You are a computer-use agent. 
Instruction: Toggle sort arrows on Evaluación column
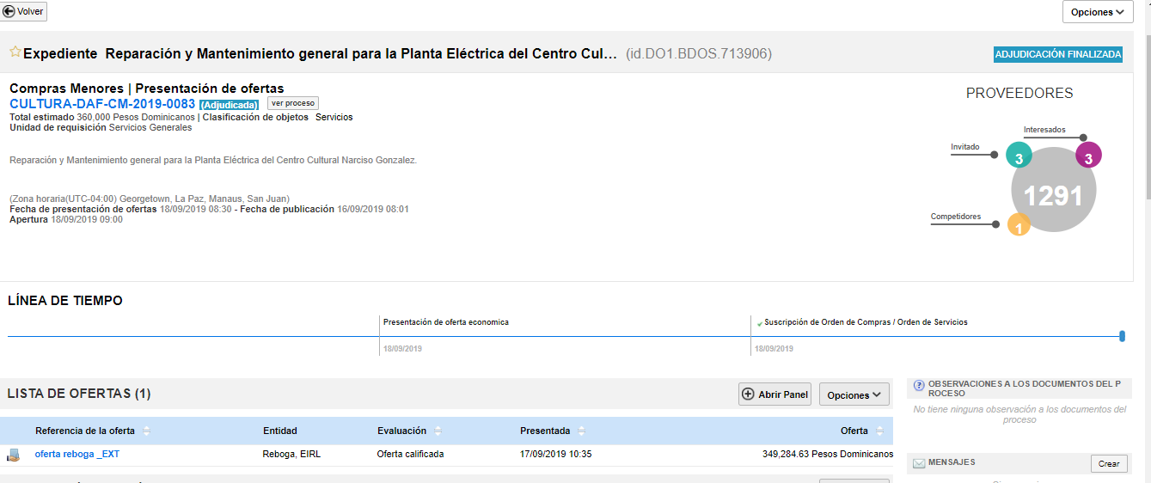pyautogui.click(x=438, y=431)
